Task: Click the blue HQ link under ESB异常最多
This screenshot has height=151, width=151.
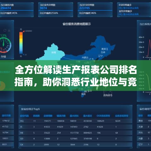Action: coord(129,8)
